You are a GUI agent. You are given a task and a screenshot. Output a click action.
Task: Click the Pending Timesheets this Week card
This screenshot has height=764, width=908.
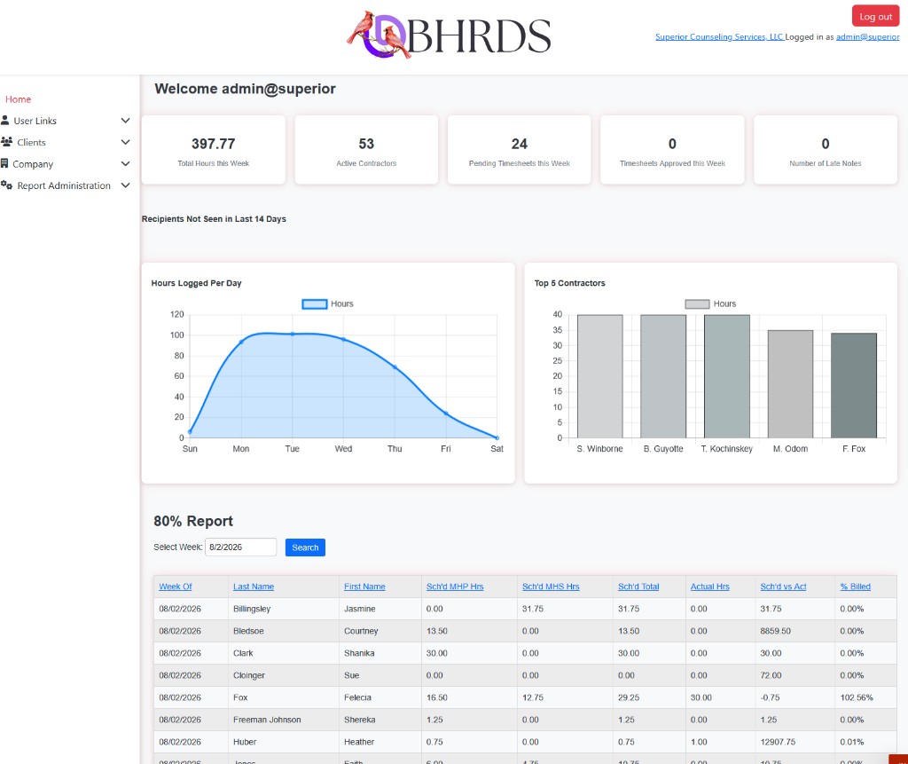pos(519,150)
